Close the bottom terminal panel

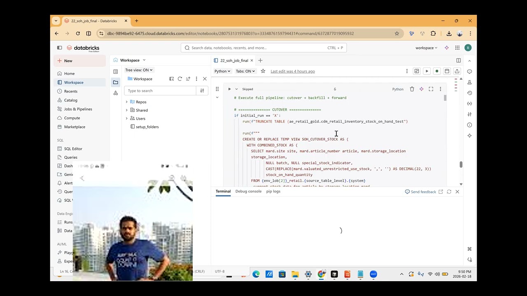tap(457, 192)
